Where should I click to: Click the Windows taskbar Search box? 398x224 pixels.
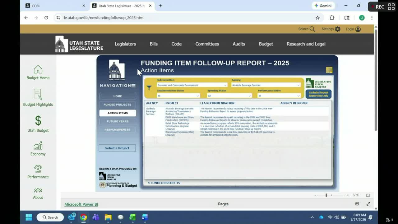[x=50, y=217]
